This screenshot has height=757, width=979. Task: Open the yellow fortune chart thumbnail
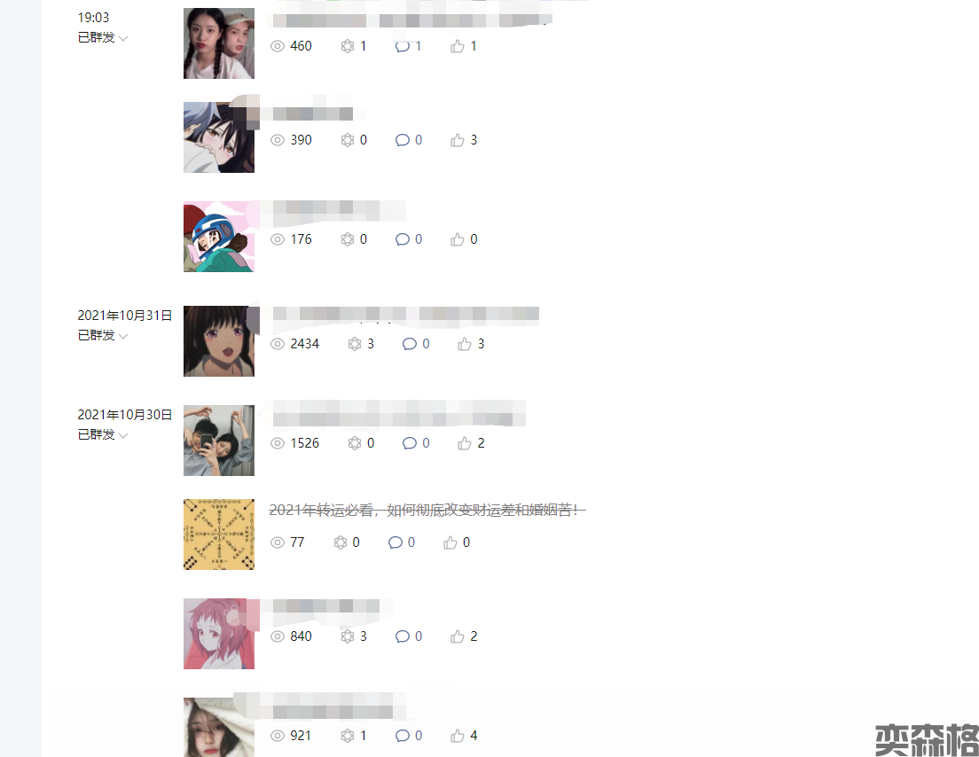(x=218, y=535)
